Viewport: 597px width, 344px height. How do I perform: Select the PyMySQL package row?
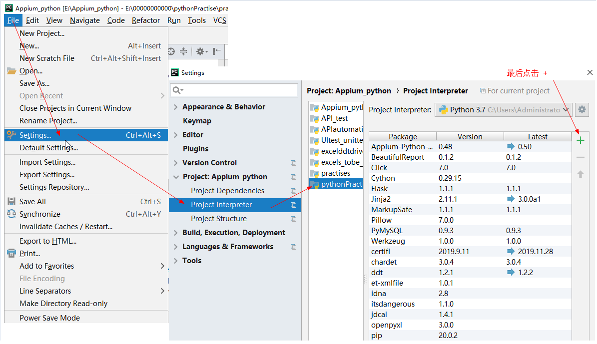point(470,231)
